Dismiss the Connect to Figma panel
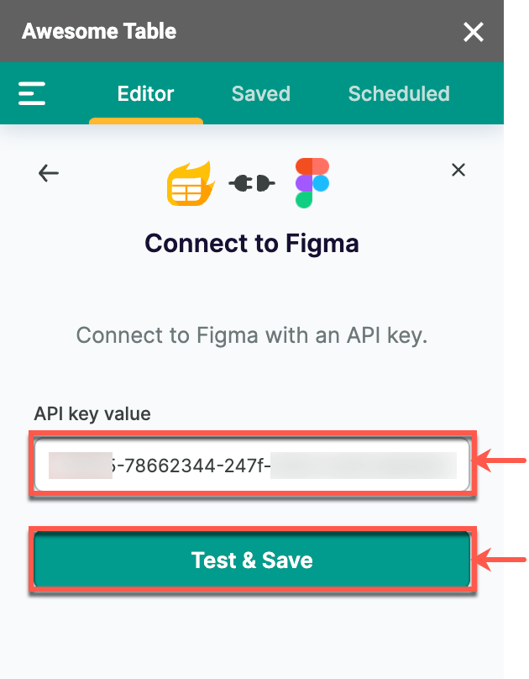Screen dimensions: 529x679 pos(458,170)
